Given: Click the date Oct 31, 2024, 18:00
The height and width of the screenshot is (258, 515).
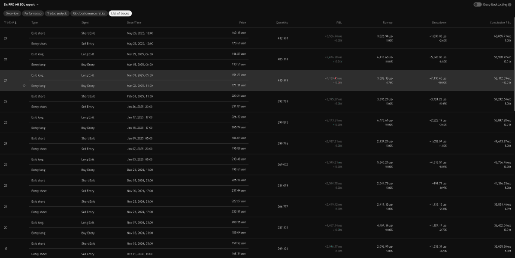Looking at the screenshot, I should pyautogui.click(x=140, y=254).
